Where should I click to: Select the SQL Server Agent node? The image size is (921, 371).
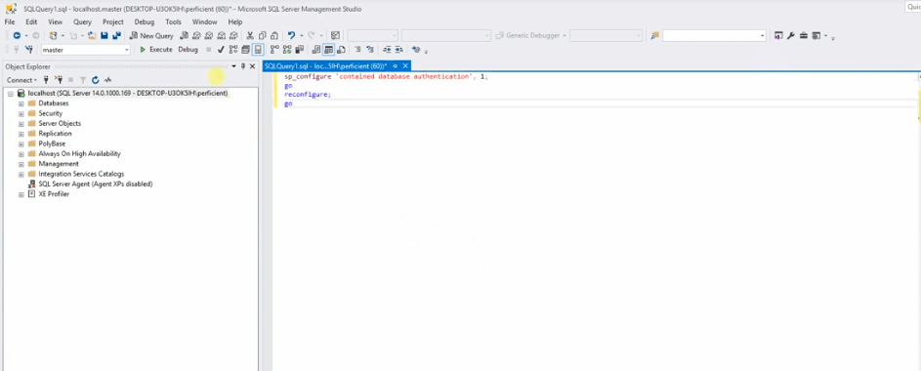click(x=91, y=184)
